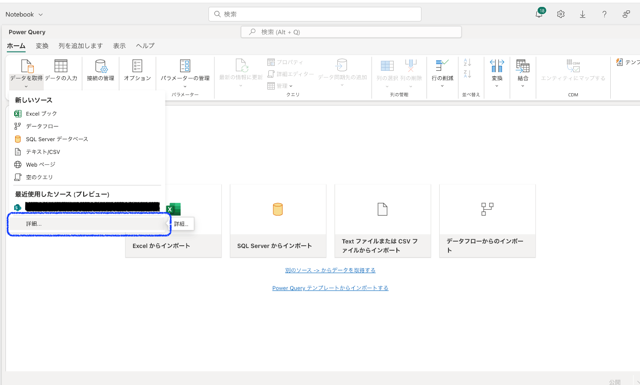Click Choose Columns (列の選択) icon

pyautogui.click(x=387, y=66)
